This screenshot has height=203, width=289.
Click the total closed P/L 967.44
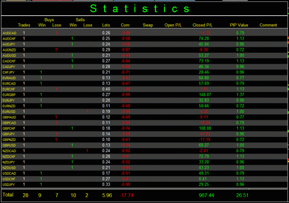click(x=206, y=195)
